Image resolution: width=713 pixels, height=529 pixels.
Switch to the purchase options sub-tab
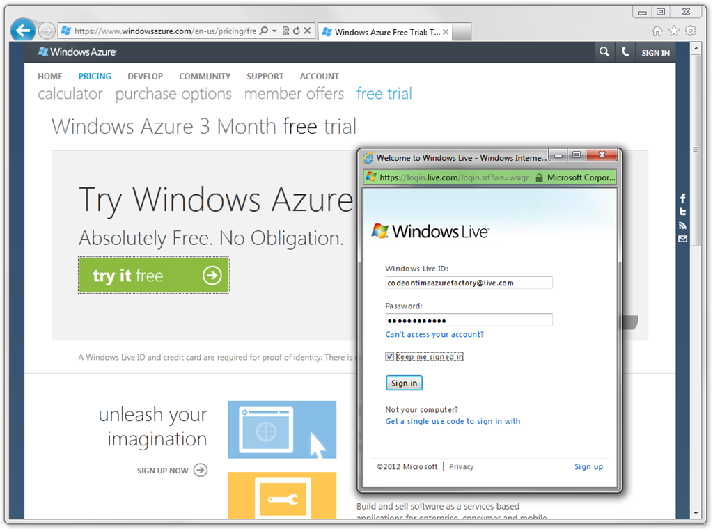tap(173, 94)
